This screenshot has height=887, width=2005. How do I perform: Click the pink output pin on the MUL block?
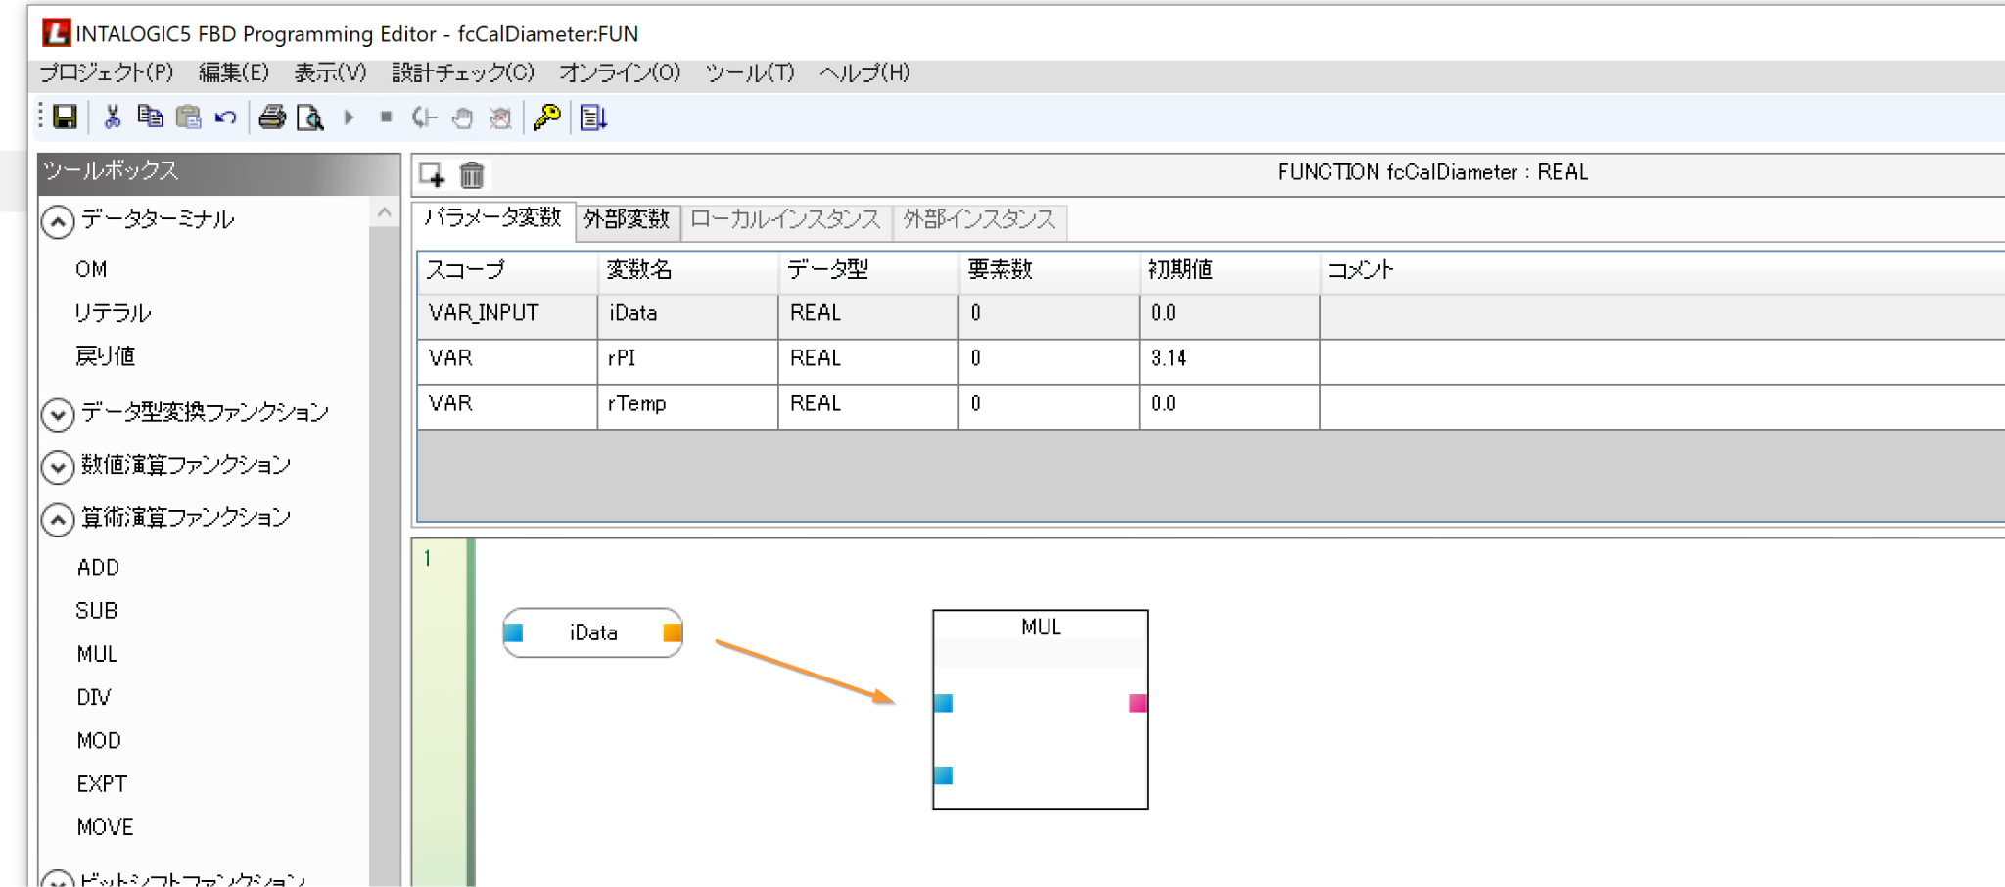[x=1137, y=703]
